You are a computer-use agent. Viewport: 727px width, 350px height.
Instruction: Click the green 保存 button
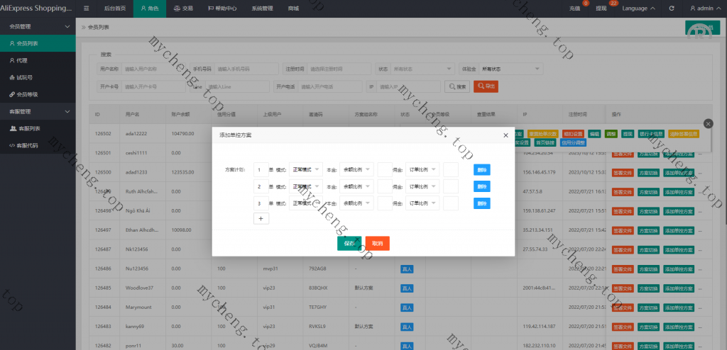coord(349,243)
